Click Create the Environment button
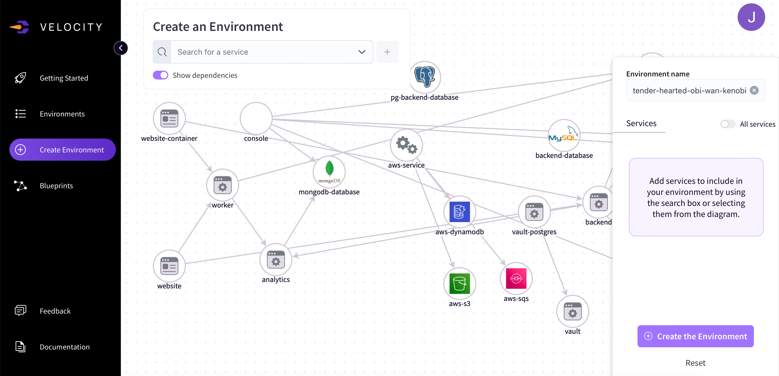Viewport: 779px width, 376px height. [695, 336]
